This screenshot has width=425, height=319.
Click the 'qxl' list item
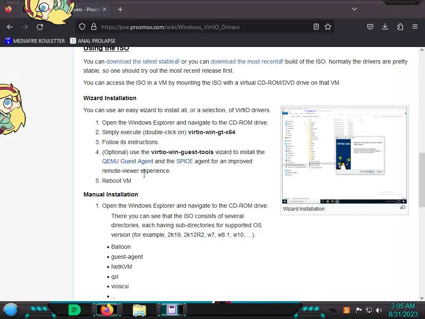coord(115,277)
